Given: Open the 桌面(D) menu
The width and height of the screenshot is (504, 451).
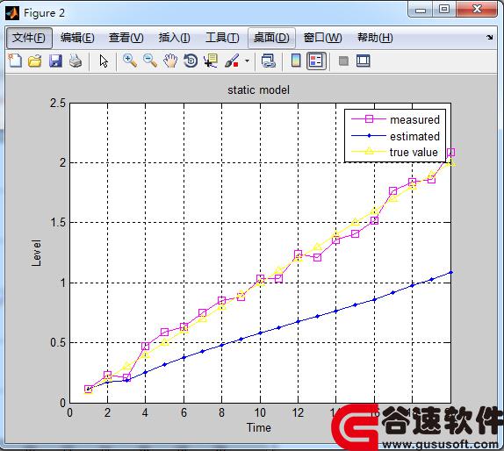Looking at the screenshot, I should [271, 38].
